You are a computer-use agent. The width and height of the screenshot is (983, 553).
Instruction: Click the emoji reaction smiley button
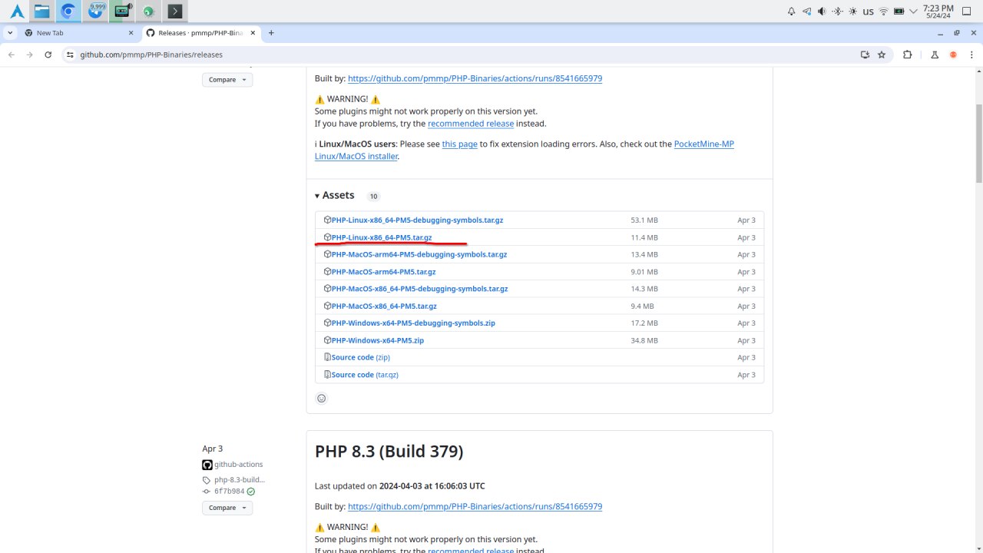point(322,398)
